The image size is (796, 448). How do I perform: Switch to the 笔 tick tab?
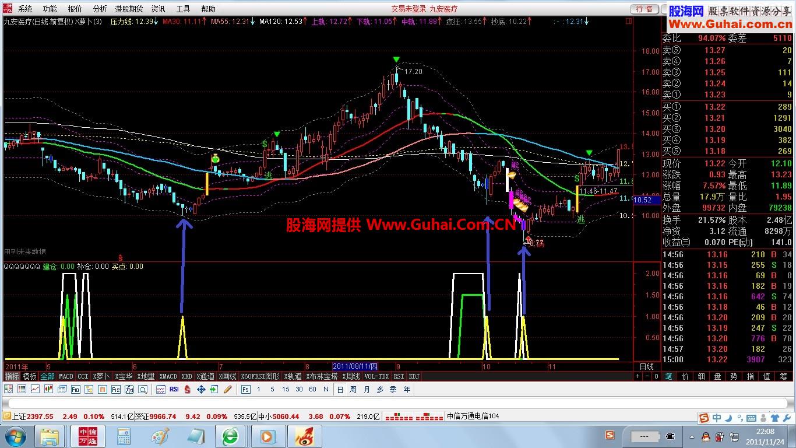668,376
